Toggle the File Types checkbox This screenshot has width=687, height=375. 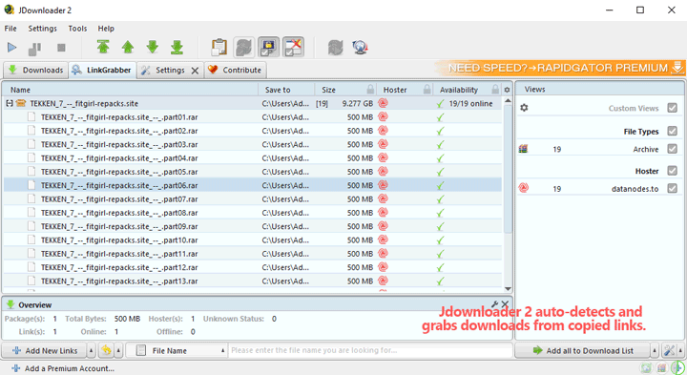point(672,131)
